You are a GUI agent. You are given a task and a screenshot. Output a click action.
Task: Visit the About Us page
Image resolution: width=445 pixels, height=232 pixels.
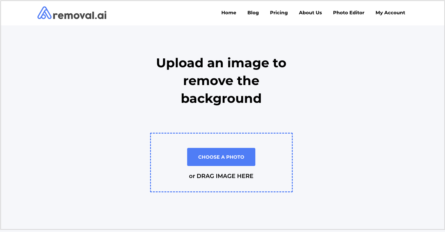[x=310, y=13]
